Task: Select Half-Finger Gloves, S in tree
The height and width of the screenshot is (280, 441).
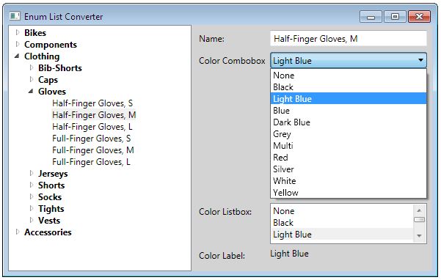Action: (x=92, y=103)
